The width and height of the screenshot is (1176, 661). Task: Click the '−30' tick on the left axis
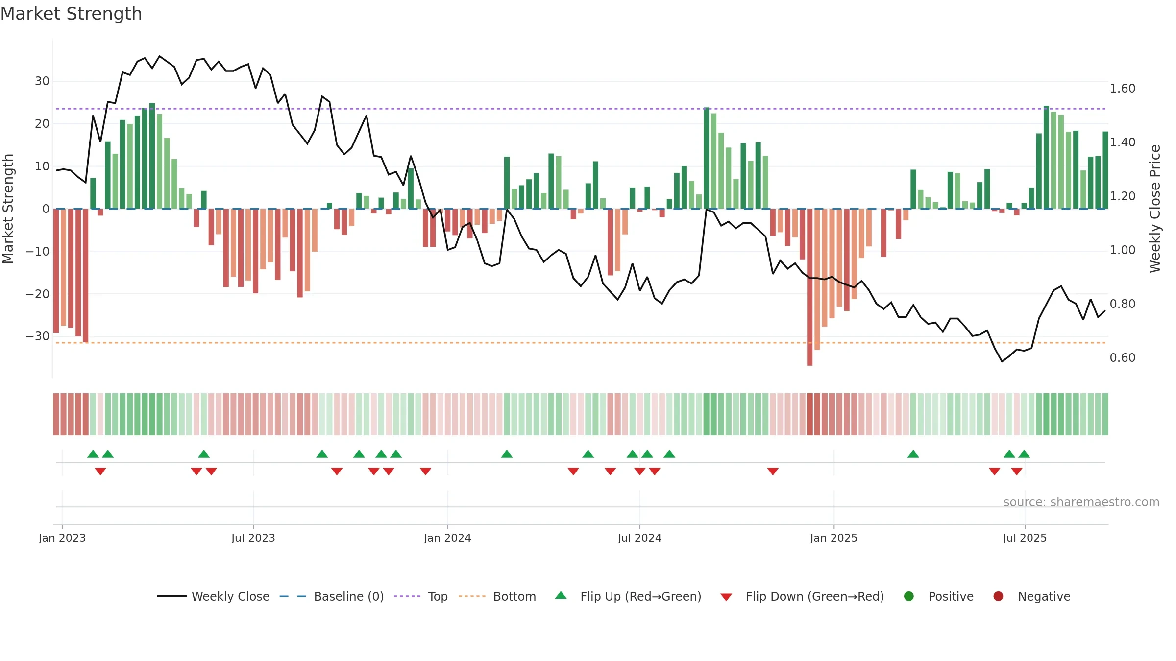(x=38, y=336)
